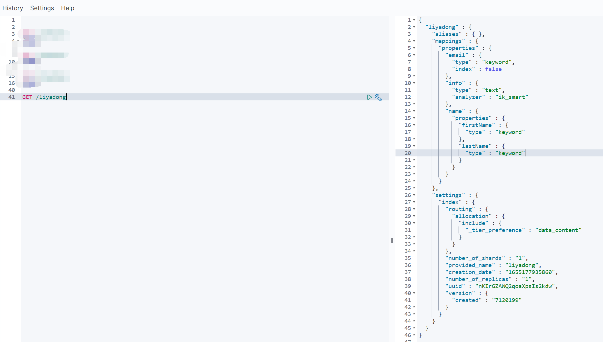Fold the "info" property at line 10

point(414,83)
